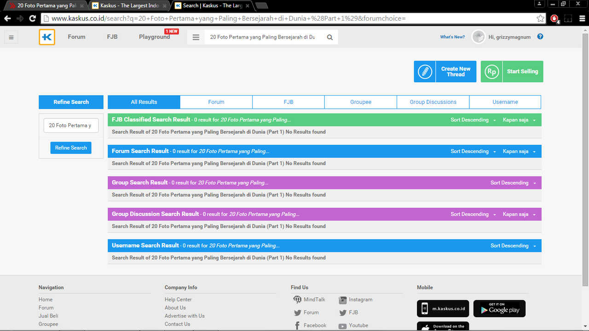Expand Sort Descending in Forum Search Result

tap(474, 151)
